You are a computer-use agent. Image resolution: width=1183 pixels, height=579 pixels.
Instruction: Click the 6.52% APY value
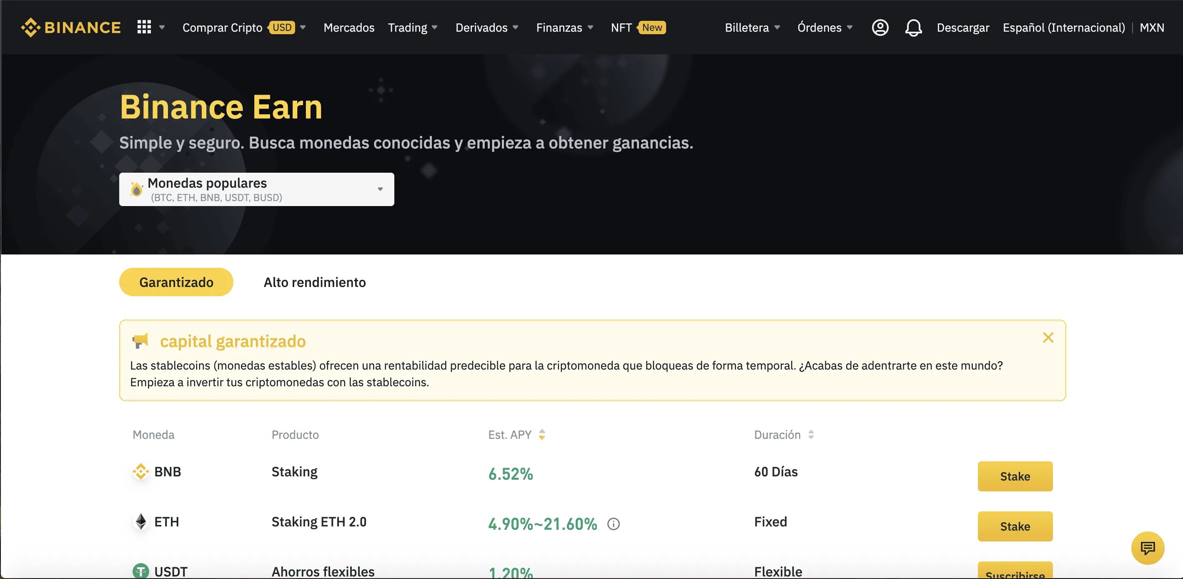point(510,474)
